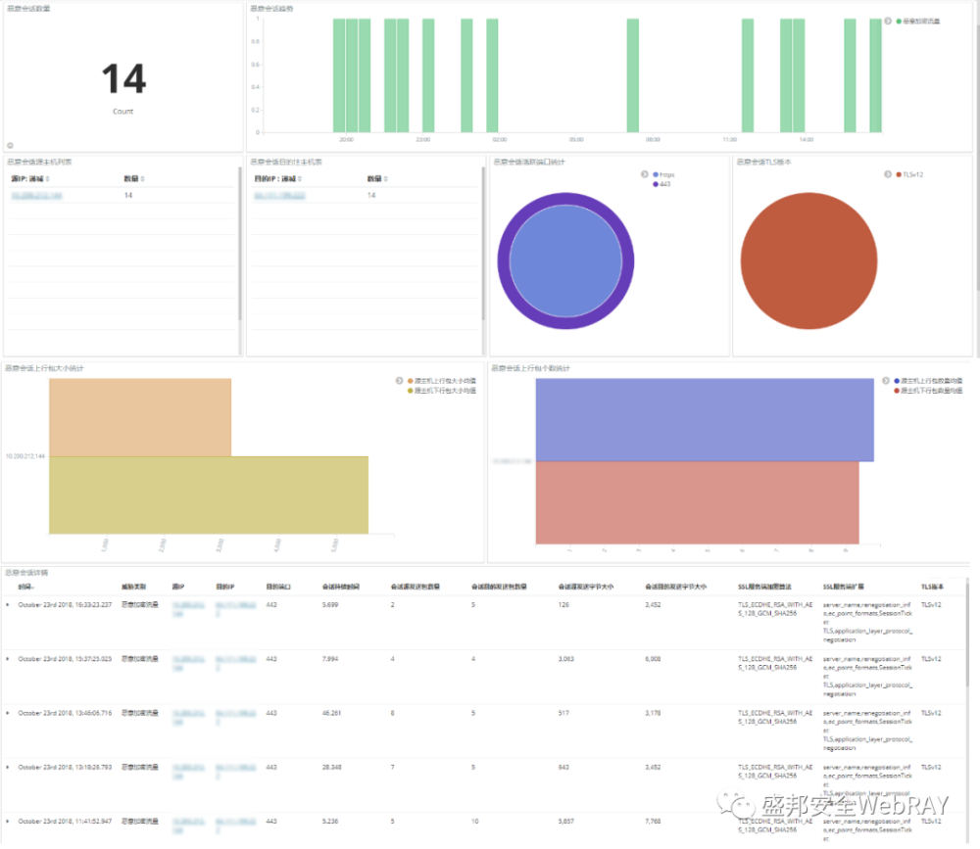Toggle the TLSv12 legend entry
980x849 pixels.
click(x=909, y=175)
